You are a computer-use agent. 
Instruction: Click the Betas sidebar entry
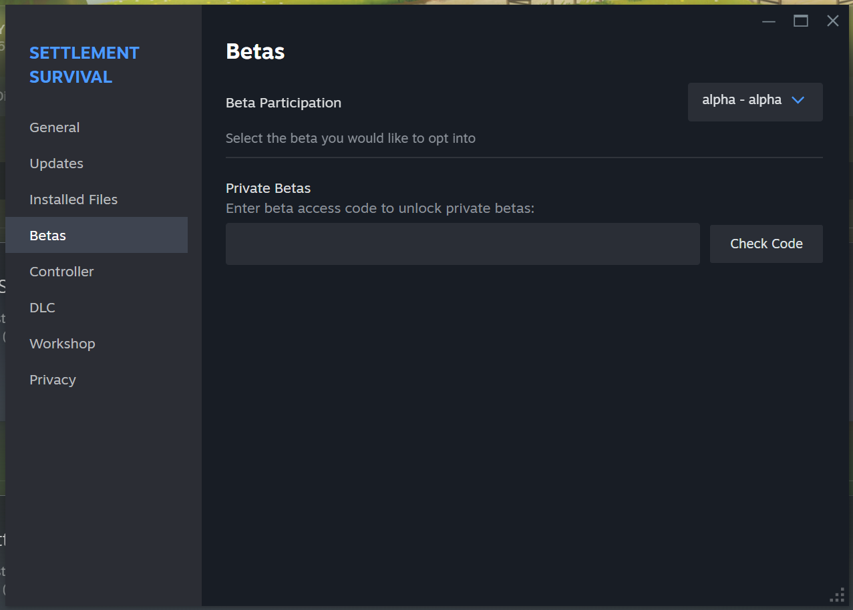pos(48,236)
